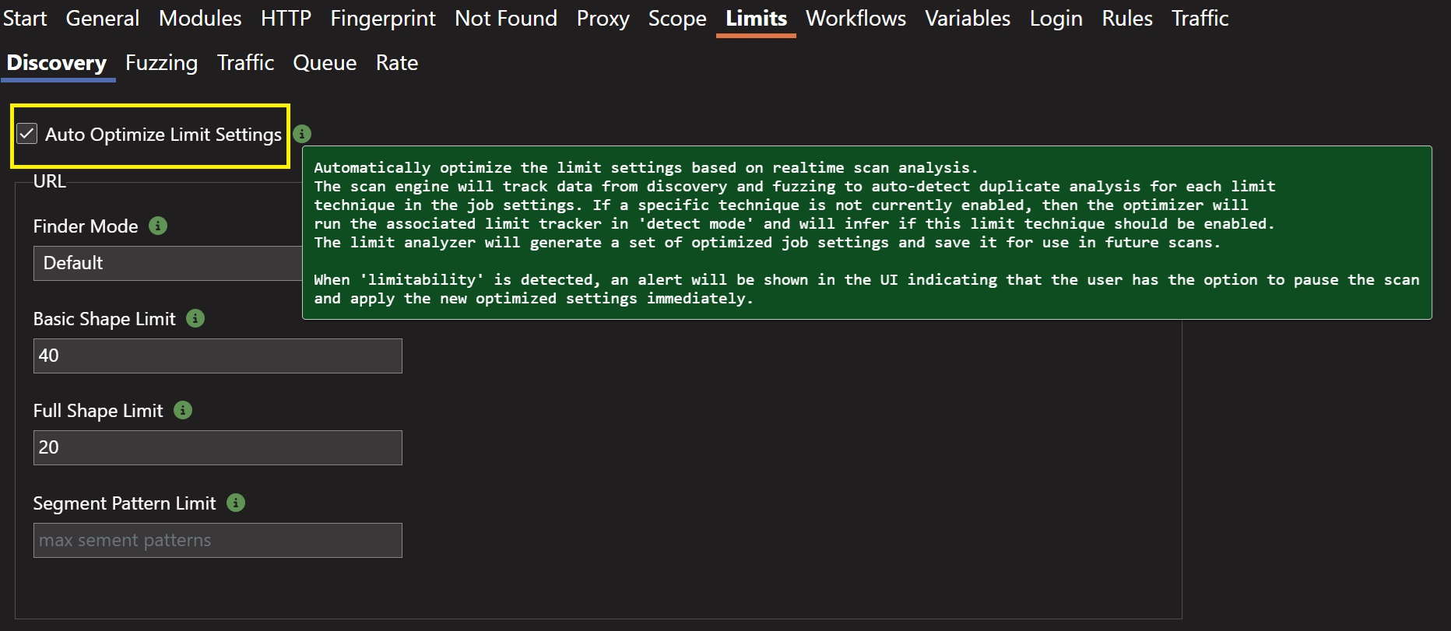1451x631 pixels.
Task: Click the Basic Shape Limit info icon
Action: (x=195, y=318)
